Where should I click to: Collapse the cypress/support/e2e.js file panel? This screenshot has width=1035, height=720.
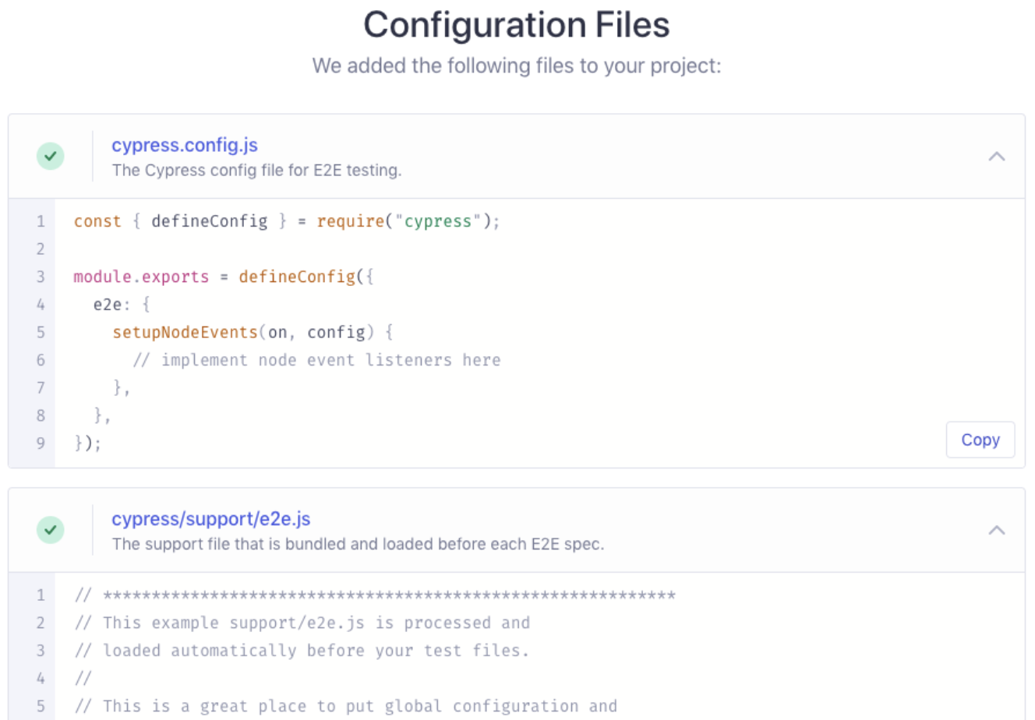click(996, 530)
